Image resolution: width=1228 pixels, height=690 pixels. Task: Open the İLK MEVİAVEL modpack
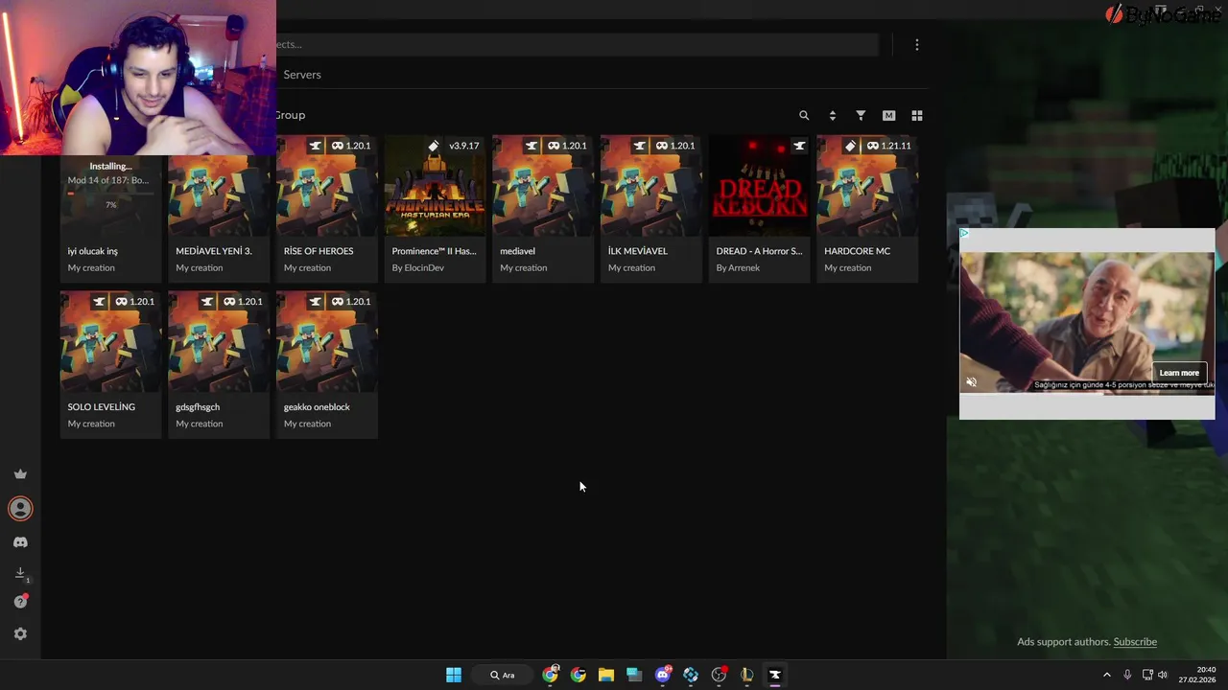pyautogui.click(x=651, y=209)
